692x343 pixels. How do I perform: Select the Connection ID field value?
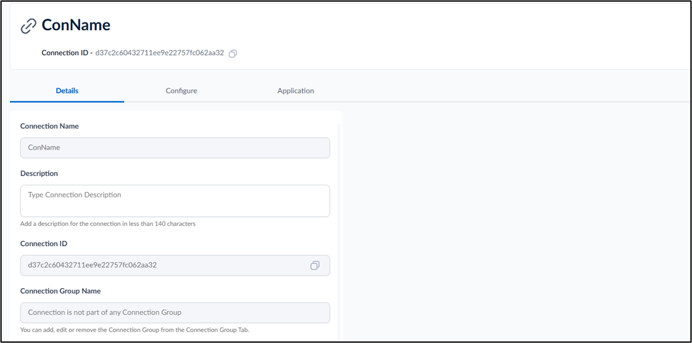(92, 265)
